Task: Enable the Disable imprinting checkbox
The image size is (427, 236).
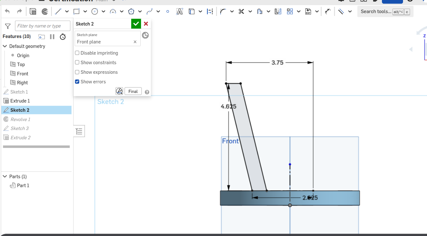Action: (x=77, y=53)
